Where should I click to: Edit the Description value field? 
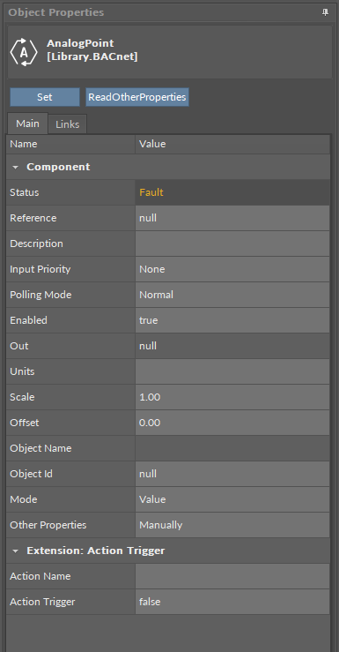tap(232, 244)
